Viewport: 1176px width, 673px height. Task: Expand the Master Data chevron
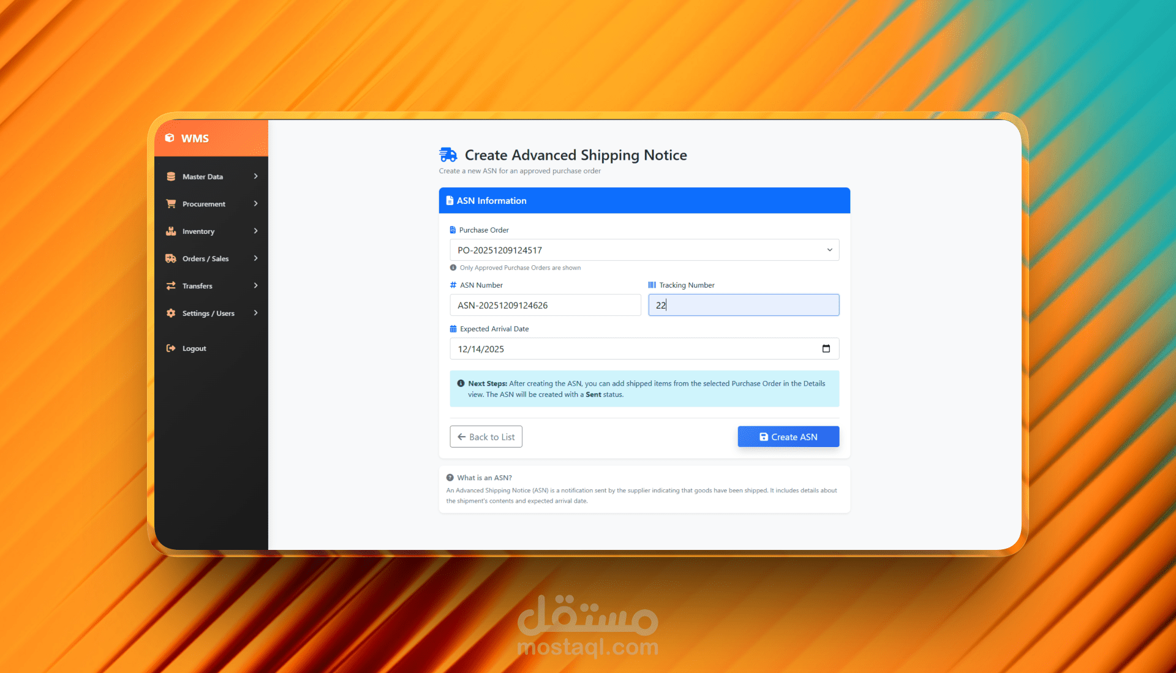pyautogui.click(x=256, y=176)
